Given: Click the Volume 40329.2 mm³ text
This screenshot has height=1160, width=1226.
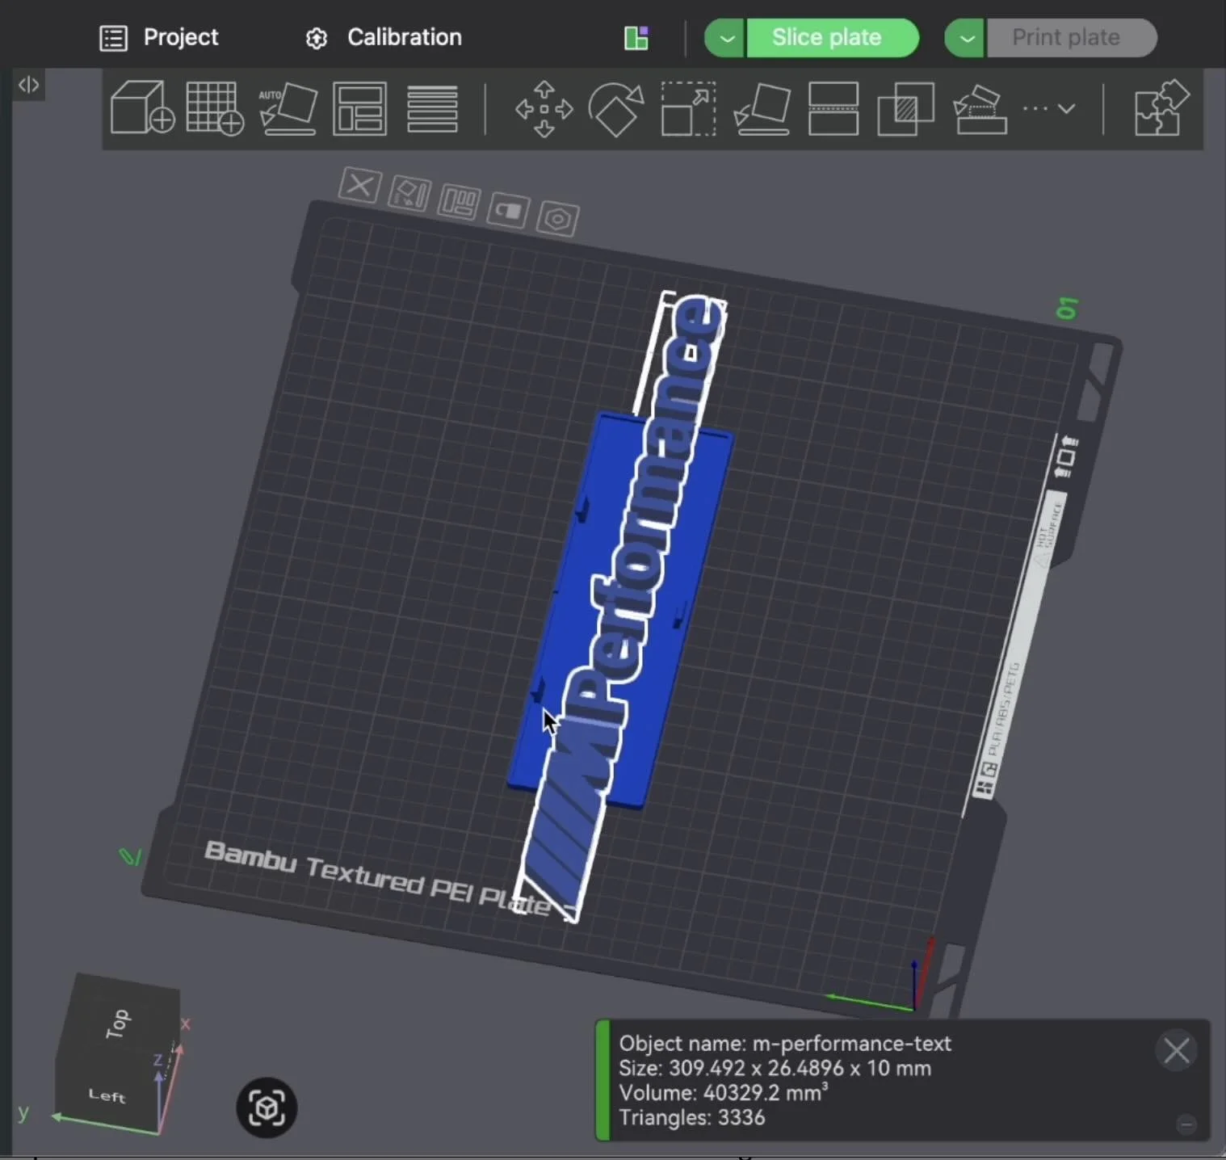Looking at the screenshot, I should pyautogui.click(x=724, y=1092).
